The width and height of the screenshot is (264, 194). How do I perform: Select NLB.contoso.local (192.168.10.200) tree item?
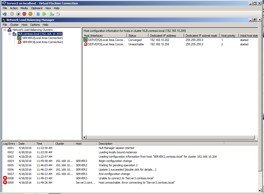pyautogui.click(x=40, y=34)
